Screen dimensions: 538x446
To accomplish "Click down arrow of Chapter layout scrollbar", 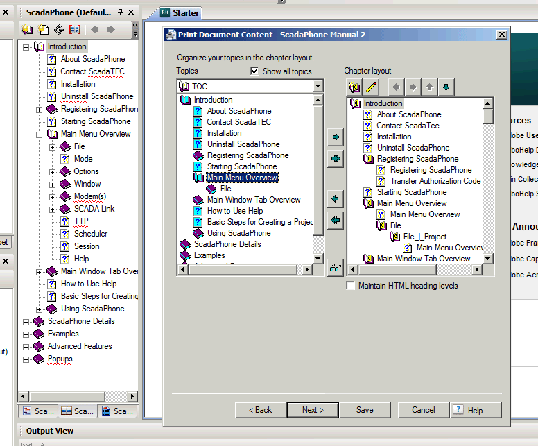I will click(488, 258).
